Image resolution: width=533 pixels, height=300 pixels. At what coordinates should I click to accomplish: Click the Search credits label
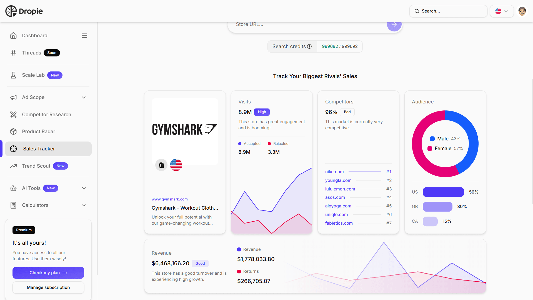click(289, 46)
